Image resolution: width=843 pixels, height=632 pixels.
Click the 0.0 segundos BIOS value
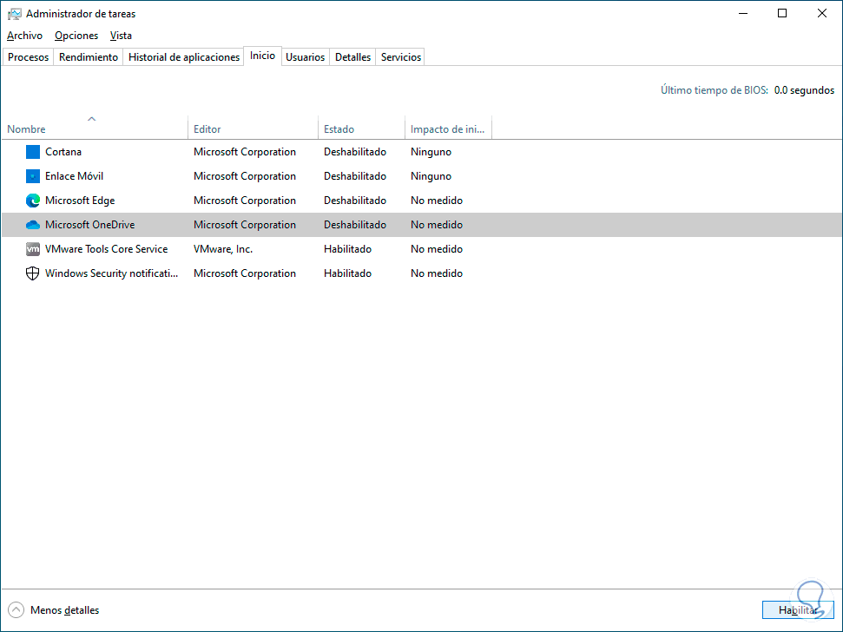(804, 90)
